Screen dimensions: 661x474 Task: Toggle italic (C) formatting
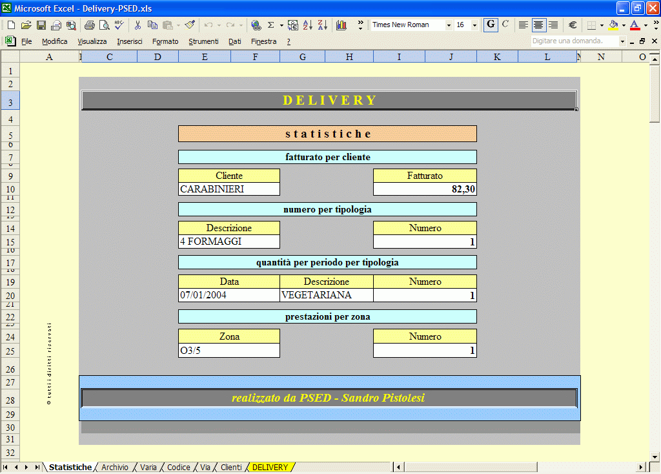tap(505, 25)
